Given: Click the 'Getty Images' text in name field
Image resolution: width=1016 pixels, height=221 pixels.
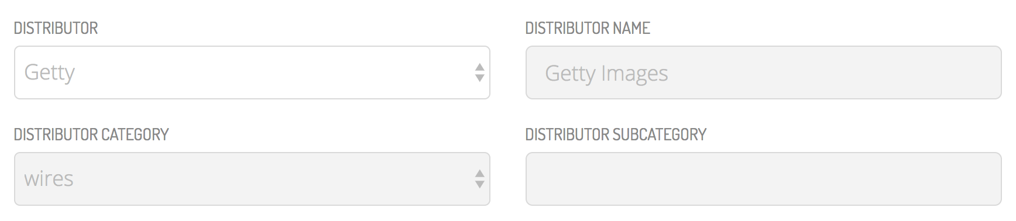Looking at the screenshot, I should [606, 74].
